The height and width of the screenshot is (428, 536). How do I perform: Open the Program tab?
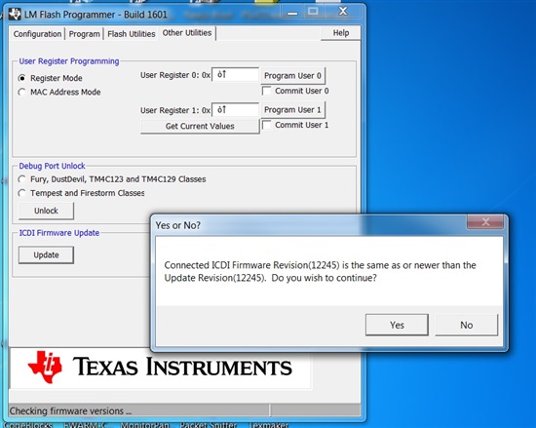(84, 34)
